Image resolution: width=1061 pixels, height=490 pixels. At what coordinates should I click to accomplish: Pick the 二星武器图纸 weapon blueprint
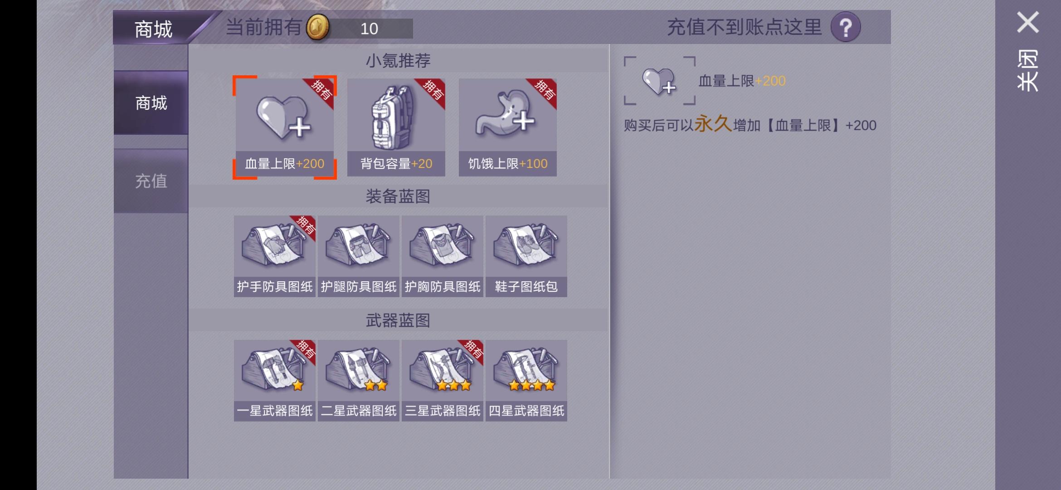pos(359,381)
